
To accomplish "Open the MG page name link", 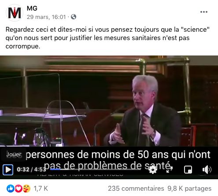I will pos(32,8).
